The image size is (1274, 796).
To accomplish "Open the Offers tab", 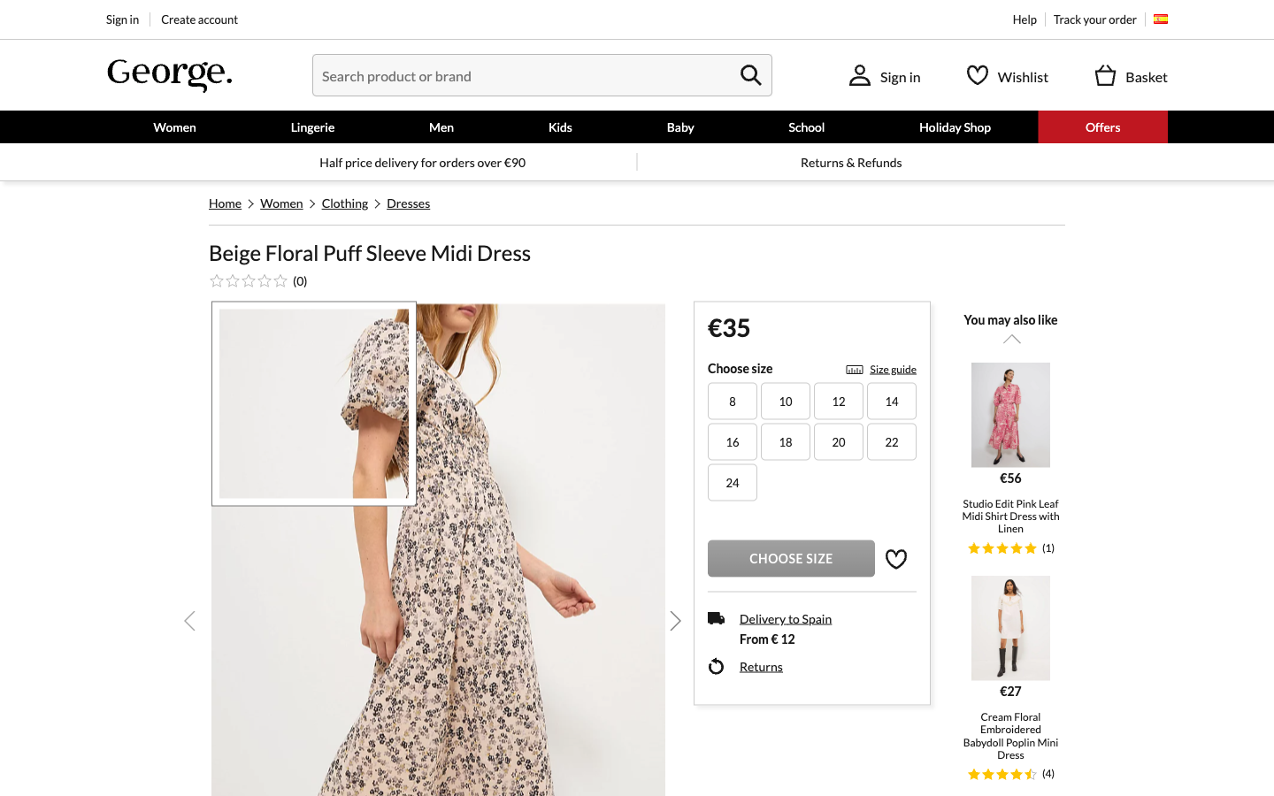I will point(1102,127).
